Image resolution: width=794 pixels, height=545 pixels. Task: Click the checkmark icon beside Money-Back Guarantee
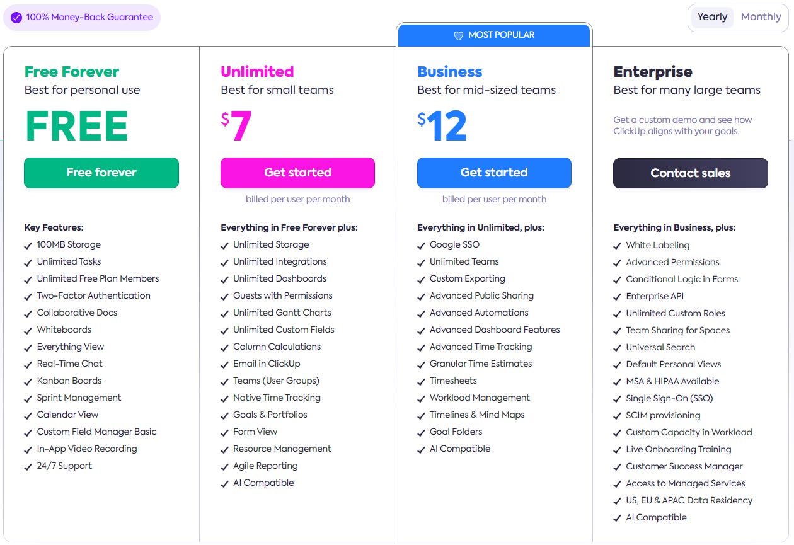(16, 18)
